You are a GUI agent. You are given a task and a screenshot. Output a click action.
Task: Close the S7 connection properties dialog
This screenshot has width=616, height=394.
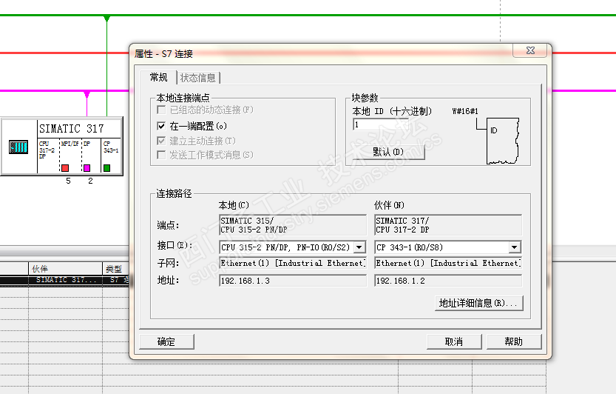click(530, 50)
